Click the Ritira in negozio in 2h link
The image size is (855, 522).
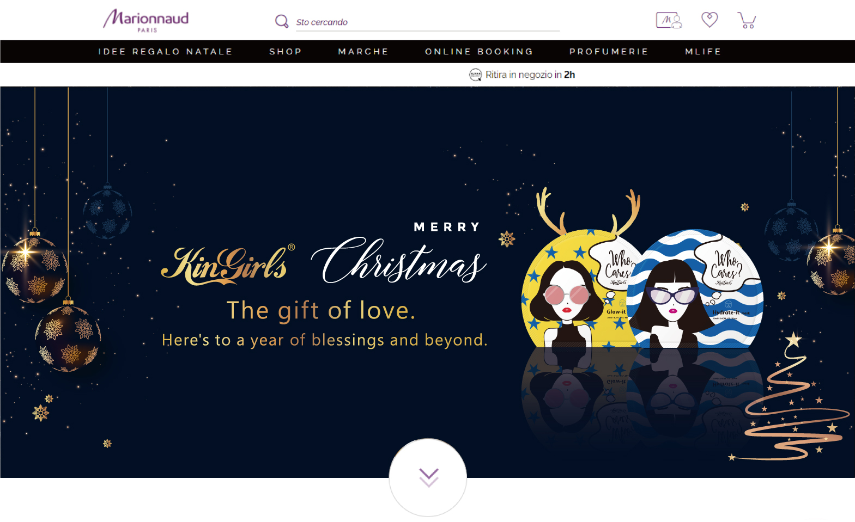point(530,75)
